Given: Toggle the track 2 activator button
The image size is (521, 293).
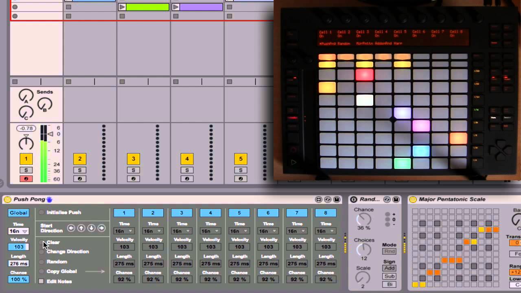Looking at the screenshot, I should point(80,159).
